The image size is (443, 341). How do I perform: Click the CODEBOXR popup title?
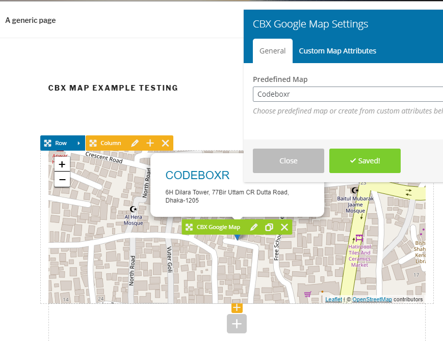[x=197, y=175]
